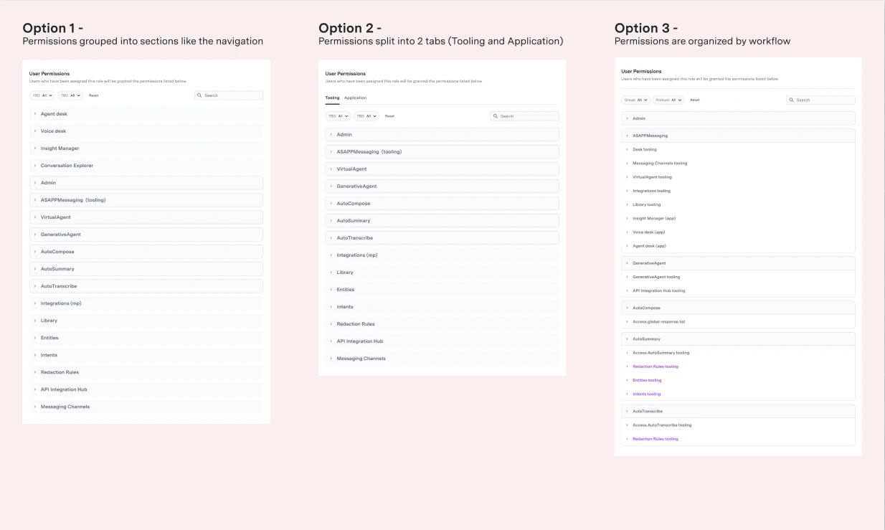This screenshot has width=885, height=530.
Task: Expand Messaging Channels tooling in Option 3
Action: 738,164
